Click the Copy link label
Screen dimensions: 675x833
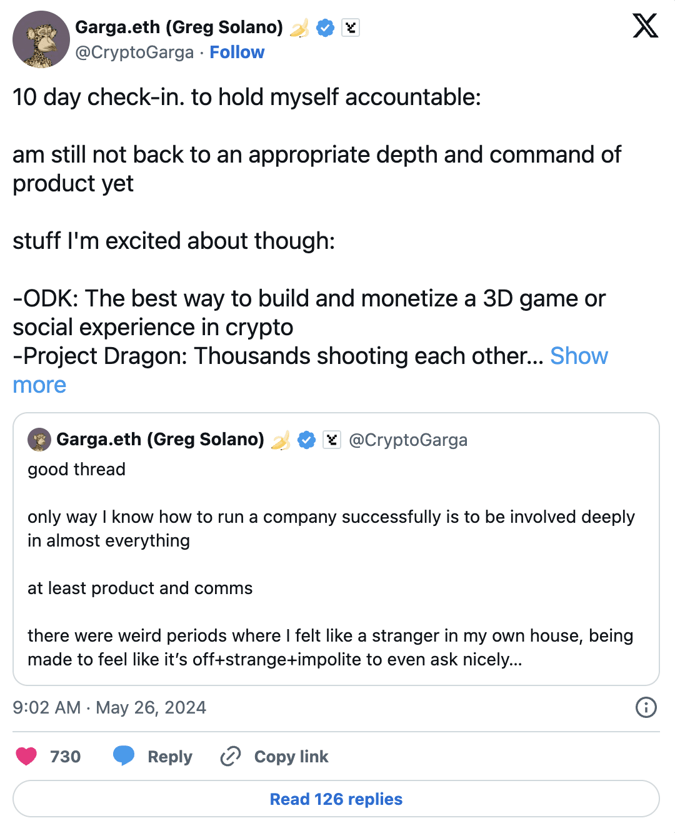point(291,757)
